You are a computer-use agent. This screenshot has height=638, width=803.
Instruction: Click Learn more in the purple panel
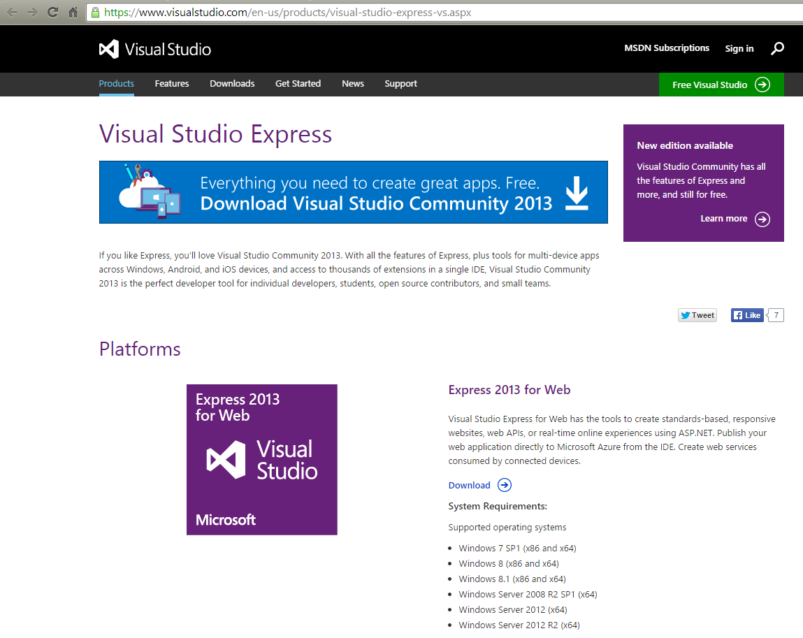pos(723,219)
